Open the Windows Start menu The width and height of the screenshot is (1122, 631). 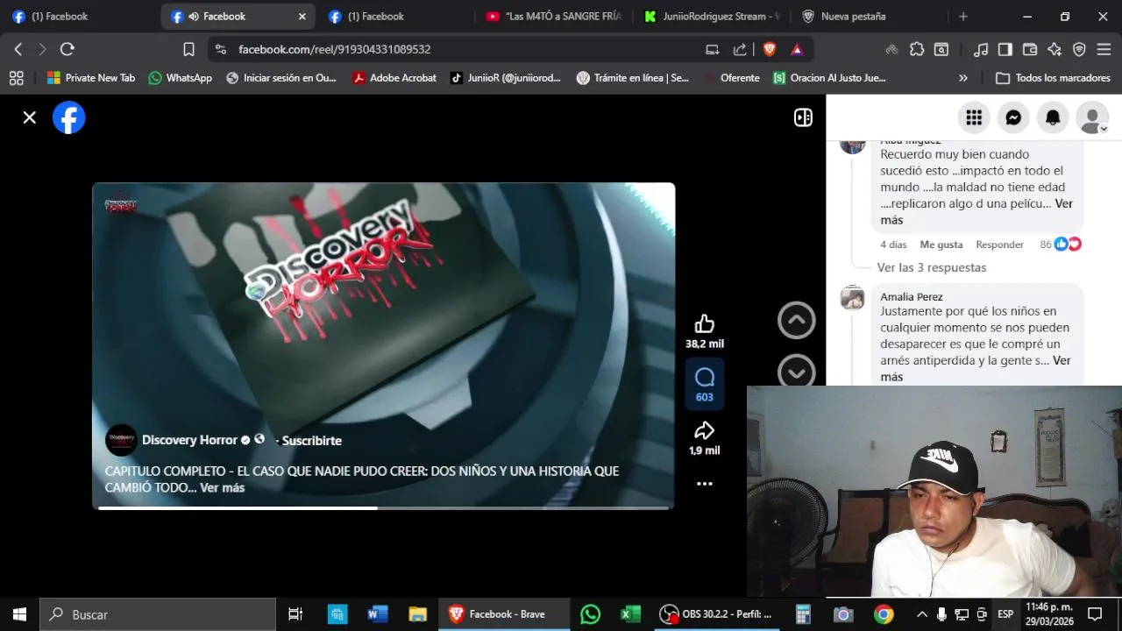click(19, 614)
